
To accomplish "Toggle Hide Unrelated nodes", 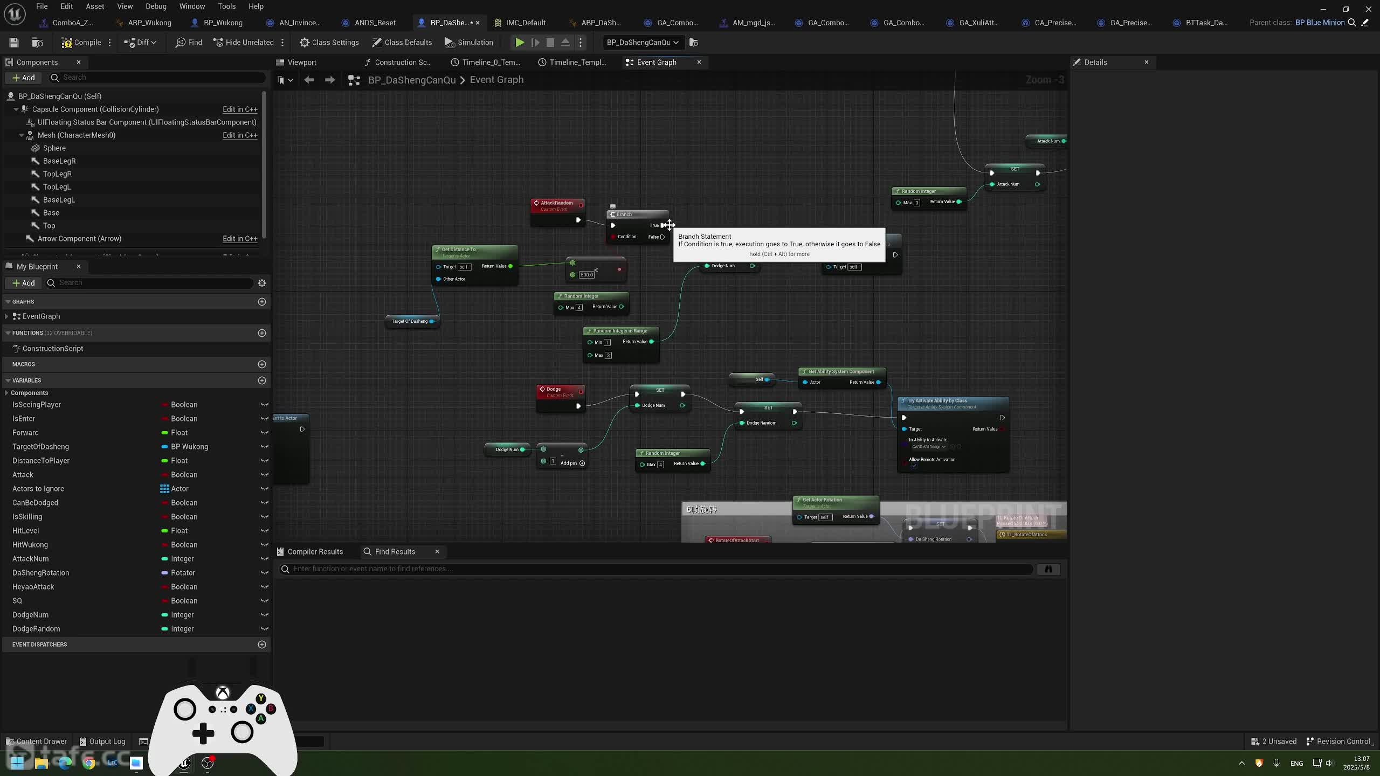I will [x=244, y=43].
